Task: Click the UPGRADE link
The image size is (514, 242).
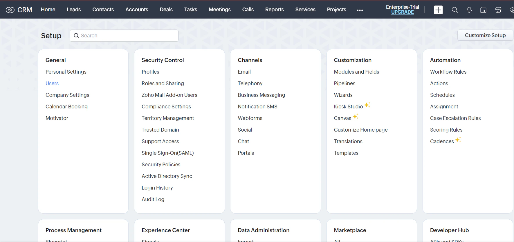Action: click(403, 12)
